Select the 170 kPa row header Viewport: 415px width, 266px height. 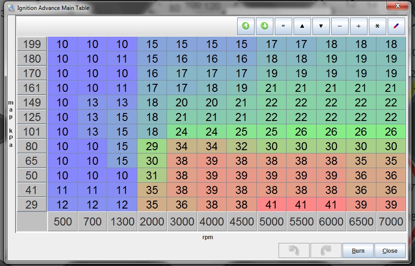point(32,73)
